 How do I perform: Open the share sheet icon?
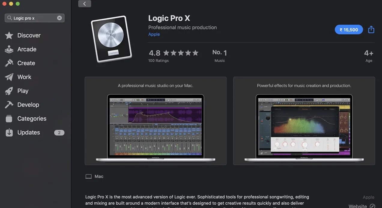tap(371, 29)
